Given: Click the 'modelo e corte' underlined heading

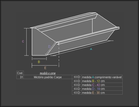Looking at the screenshot, I should tap(48, 73).
